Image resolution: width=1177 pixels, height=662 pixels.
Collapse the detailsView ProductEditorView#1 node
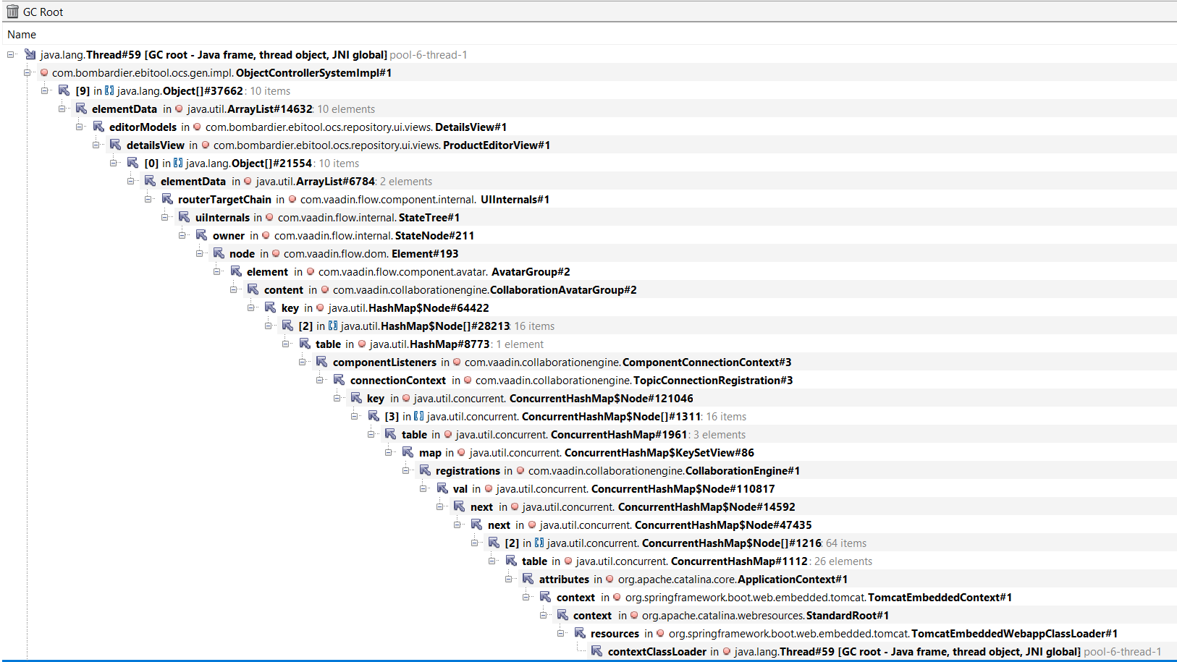96,145
